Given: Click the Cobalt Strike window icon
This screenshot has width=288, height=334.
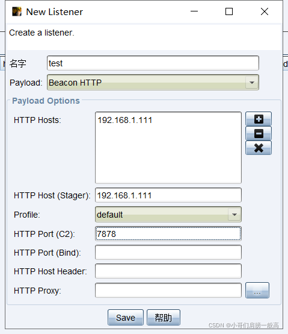Looking at the screenshot, I should pos(17,11).
